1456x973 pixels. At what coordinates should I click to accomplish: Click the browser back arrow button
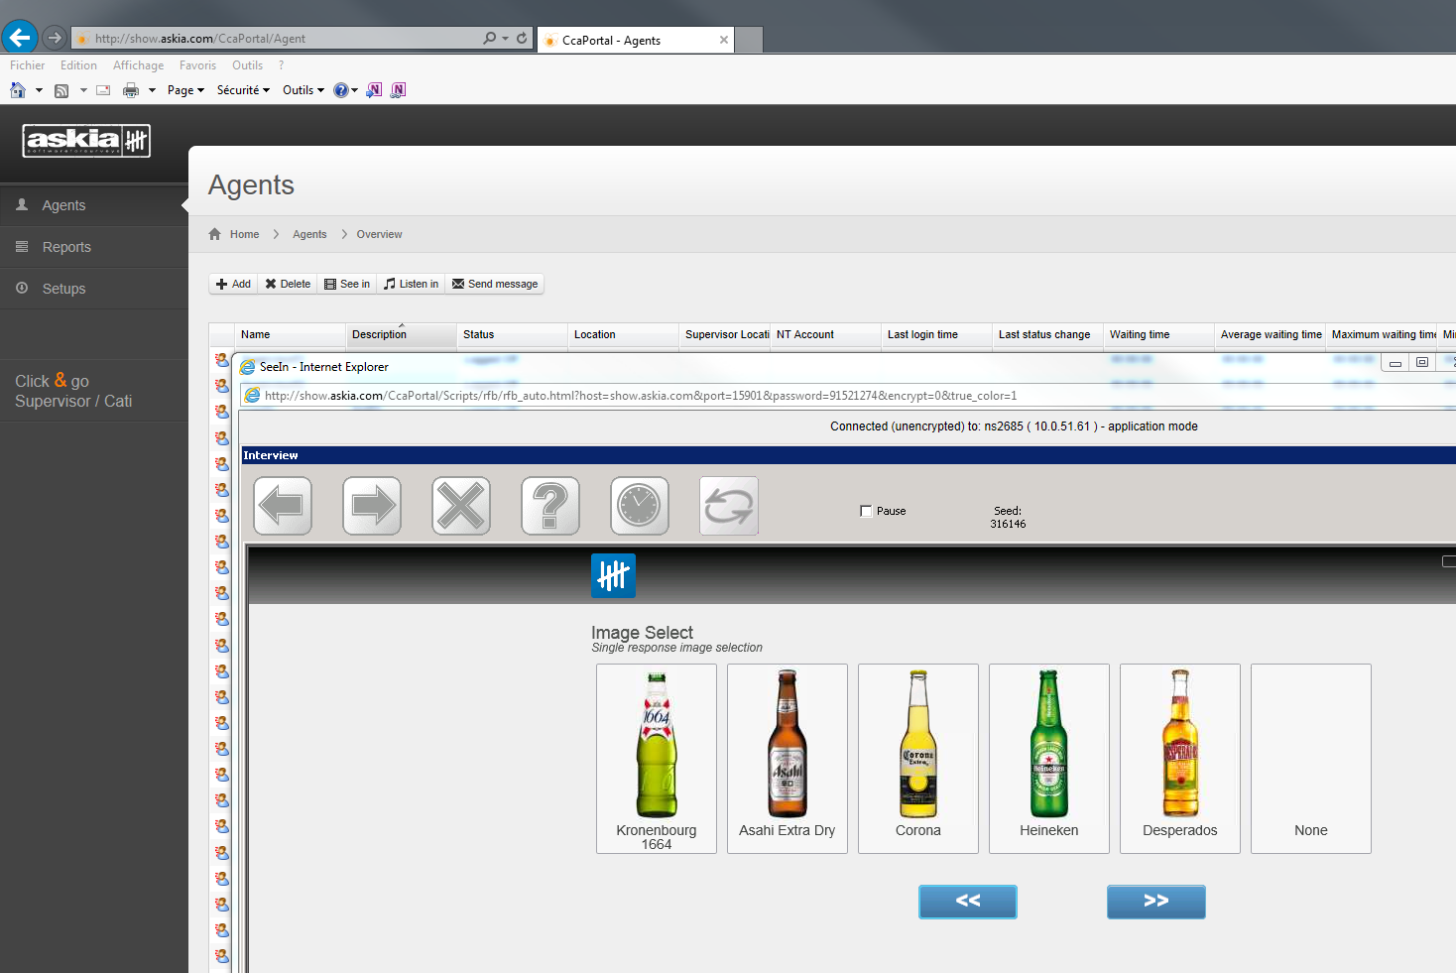coord(20,38)
